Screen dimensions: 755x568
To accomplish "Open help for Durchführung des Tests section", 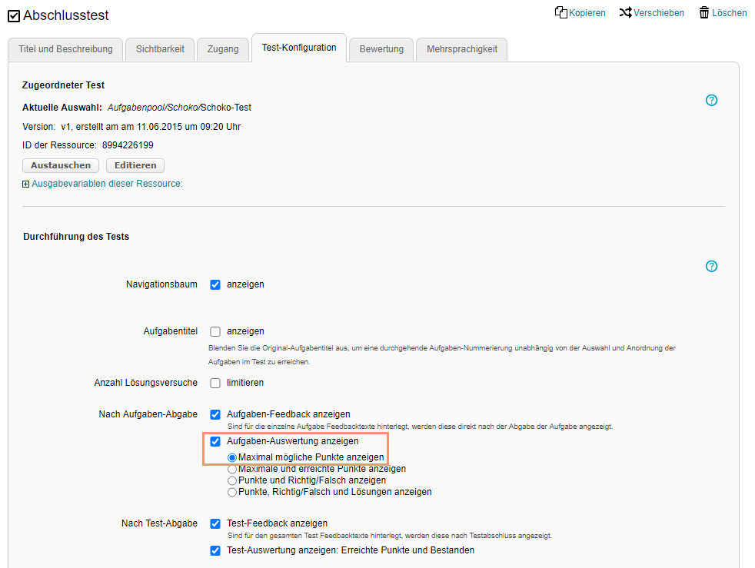I will pyautogui.click(x=711, y=266).
